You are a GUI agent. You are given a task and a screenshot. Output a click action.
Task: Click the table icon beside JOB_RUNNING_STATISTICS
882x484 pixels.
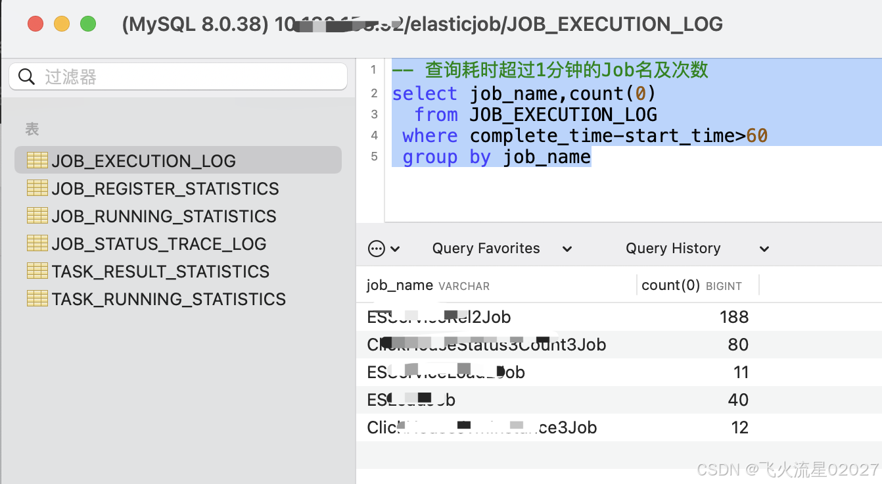[37, 215]
